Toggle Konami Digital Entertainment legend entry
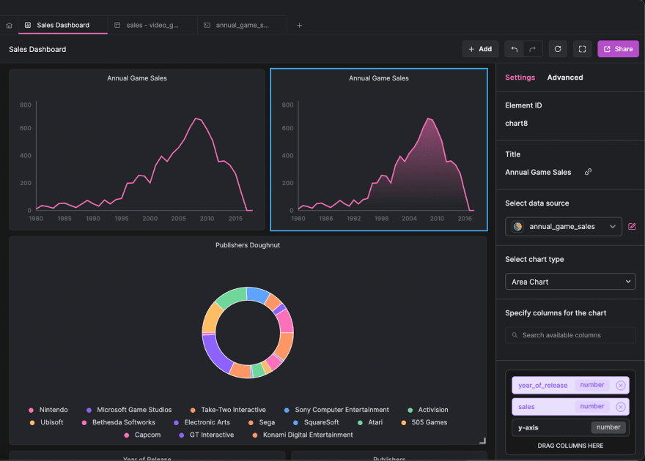The height and width of the screenshot is (461, 645). (303, 435)
